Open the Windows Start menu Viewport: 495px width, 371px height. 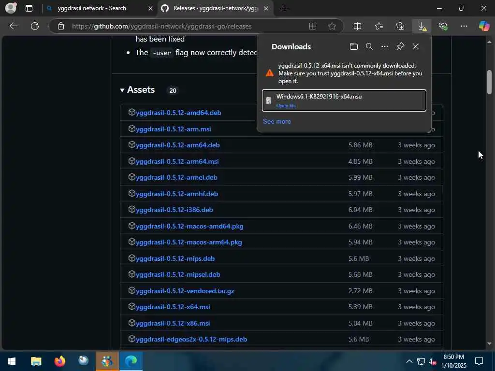click(12, 361)
